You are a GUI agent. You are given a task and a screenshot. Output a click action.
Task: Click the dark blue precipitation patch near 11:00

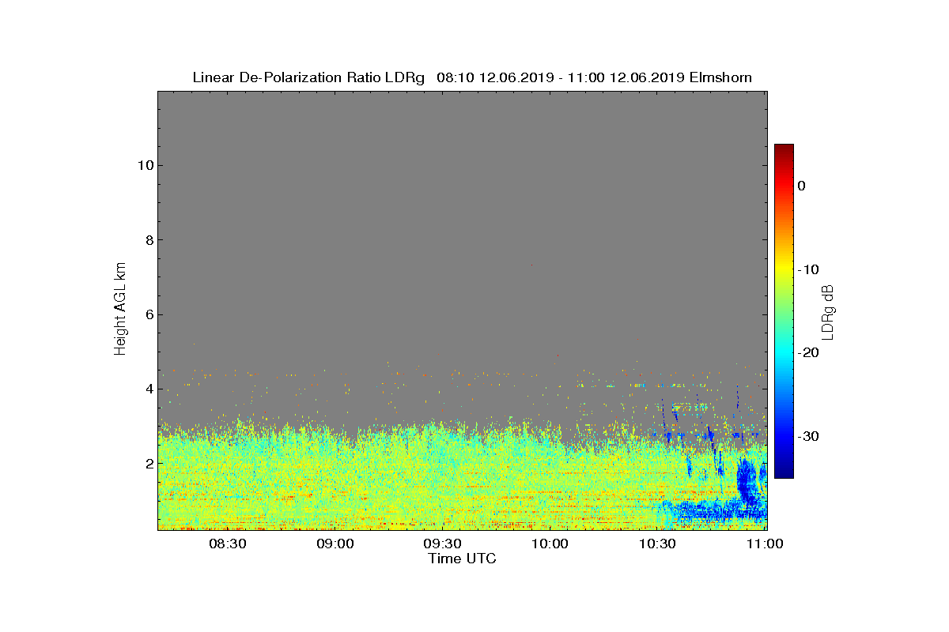pyautogui.click(x=747, y=482)
